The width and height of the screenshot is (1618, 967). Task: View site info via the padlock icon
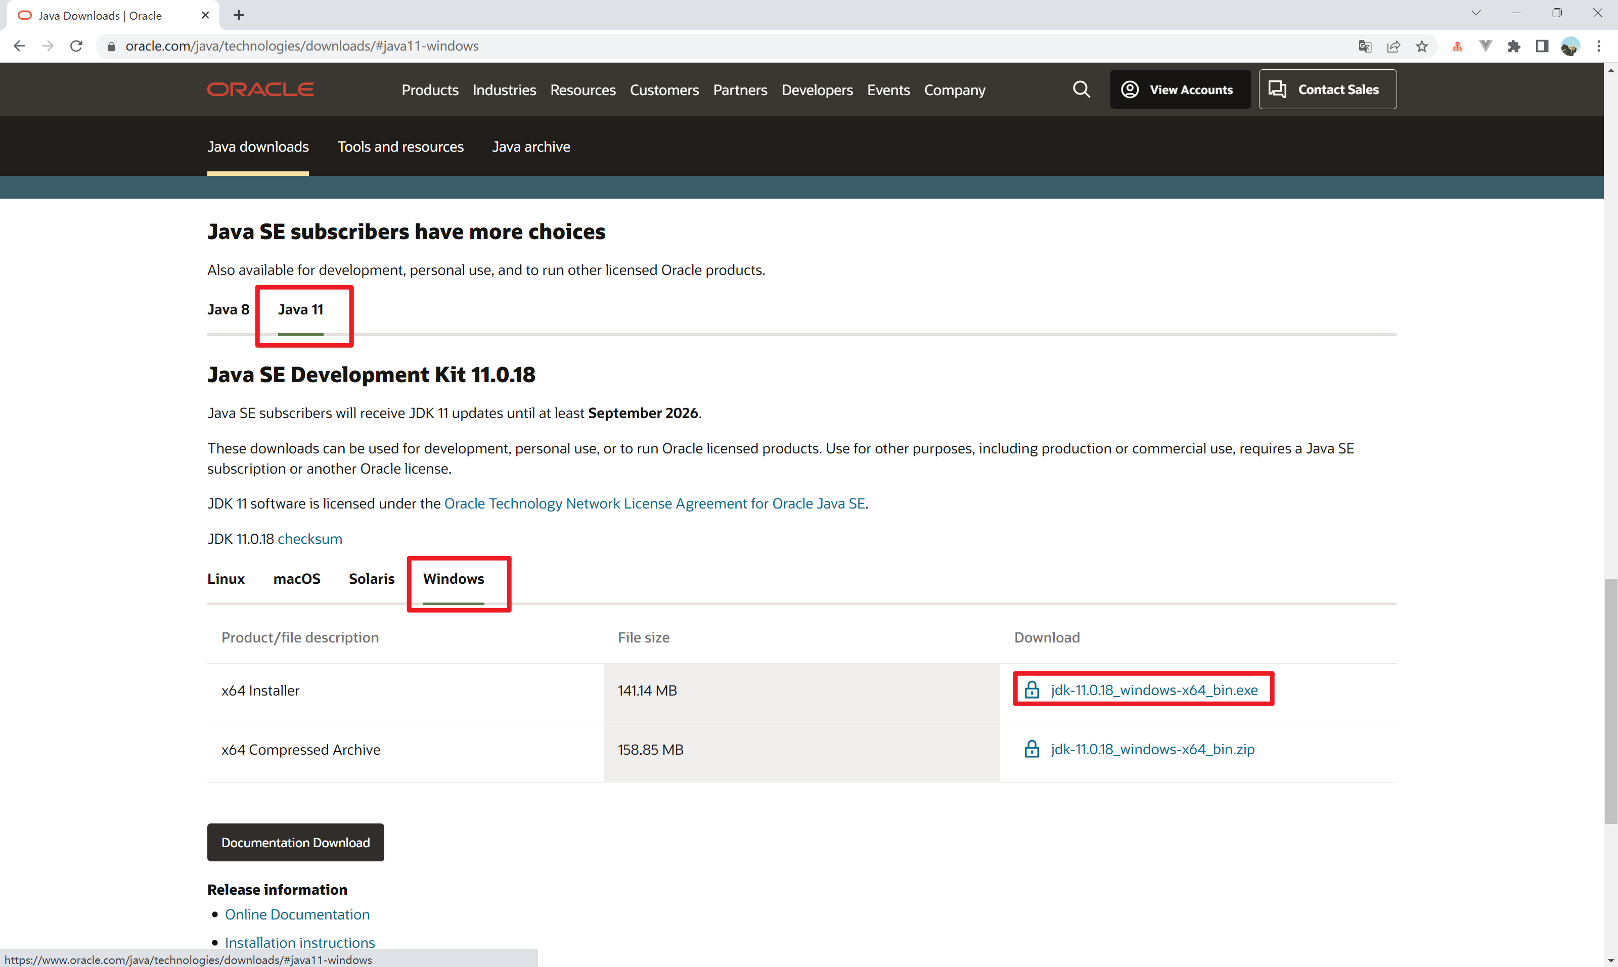(111, 47)
